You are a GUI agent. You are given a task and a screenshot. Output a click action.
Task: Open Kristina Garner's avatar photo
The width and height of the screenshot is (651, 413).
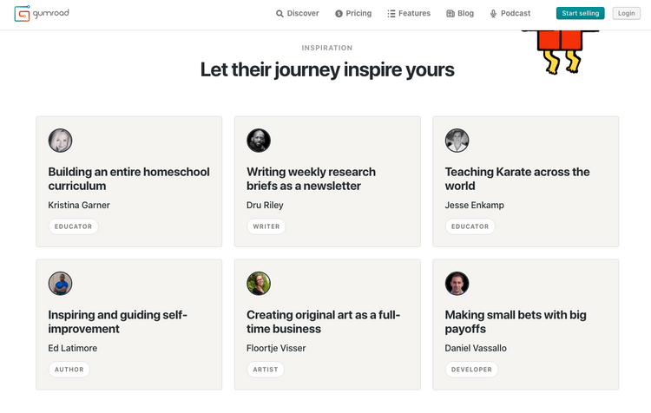tap(60, 141)
